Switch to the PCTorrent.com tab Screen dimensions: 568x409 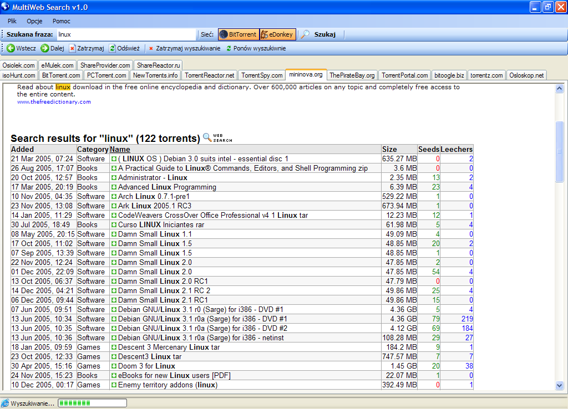click(x=106, y=75)
